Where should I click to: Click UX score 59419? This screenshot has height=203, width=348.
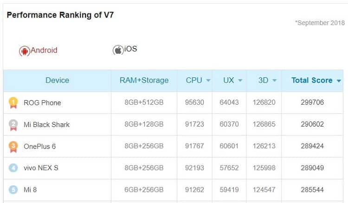coord(229,190)
